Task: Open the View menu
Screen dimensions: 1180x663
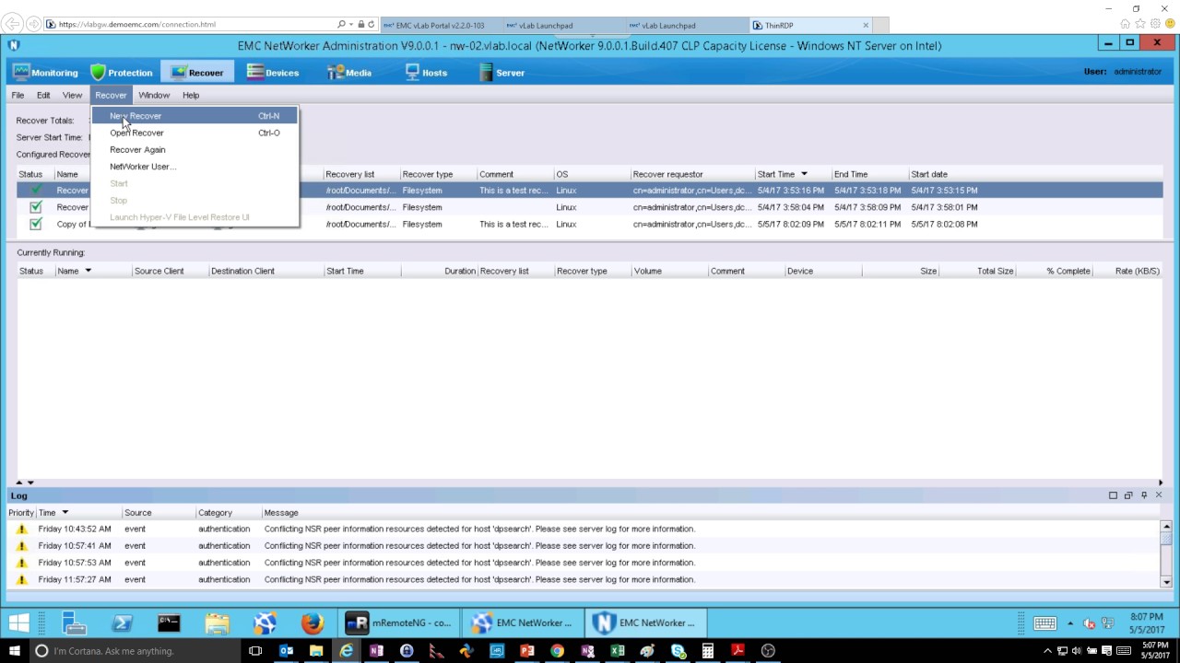Action: click(x=72, y=95)
